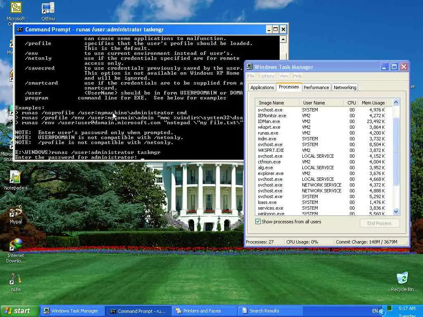423x317 pixels.
Task: Open the QtEmu desktop icon
Action: (x=48, y=12)
